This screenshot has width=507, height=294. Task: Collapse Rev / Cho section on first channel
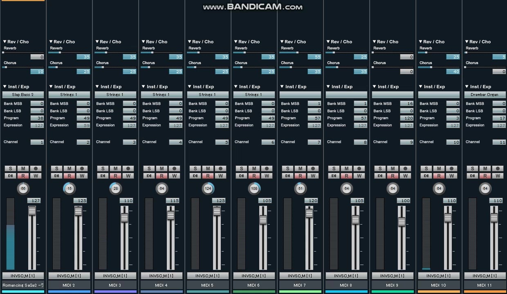pyautogui.click(x=5, y=42)
